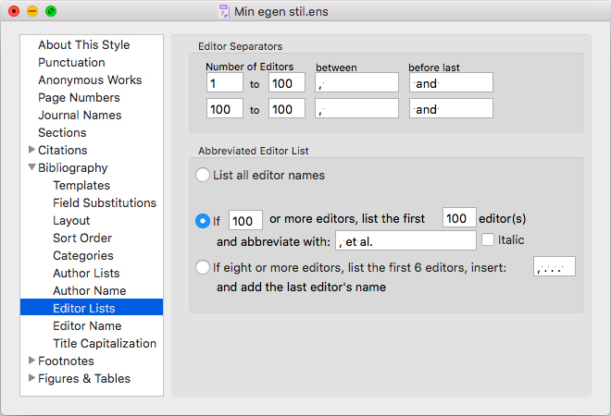The height and width of the screenshot is (416, 611).
Task: Click second row 'before last' and field
Action: 451,108
